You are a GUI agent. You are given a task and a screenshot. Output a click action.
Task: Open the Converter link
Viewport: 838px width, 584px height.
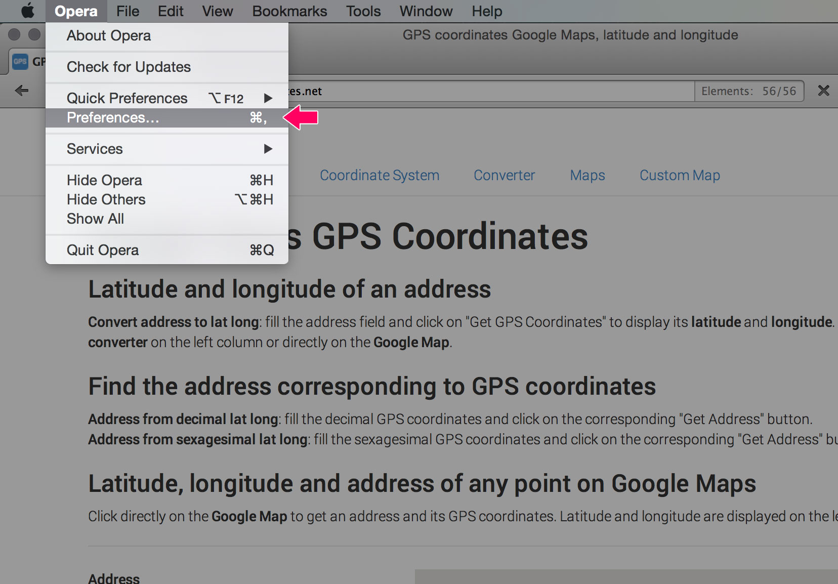point(504,175)
